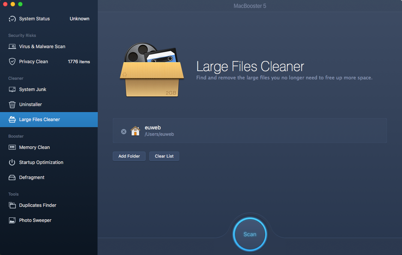The width and height of the screenshot is (402, 255).
Task: Click the System Status checkmark icon
Action: 12,19
